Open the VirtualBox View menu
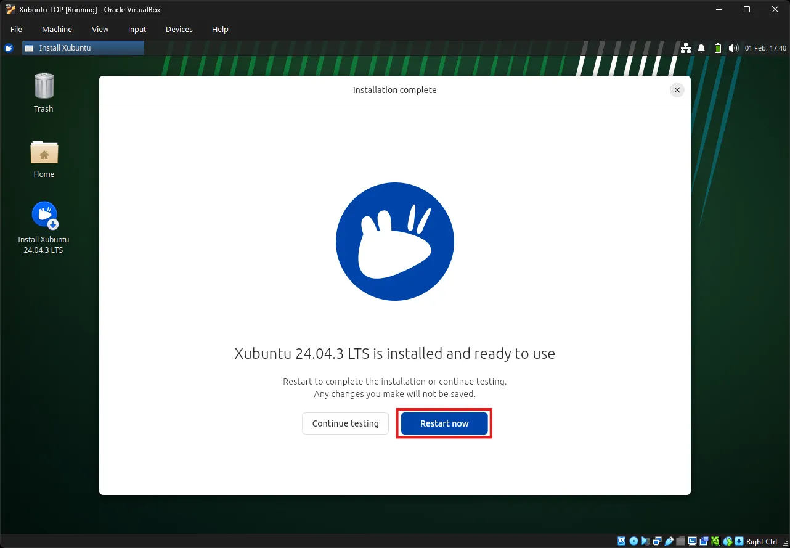The image size is (790, 548). tap(100, 29)
